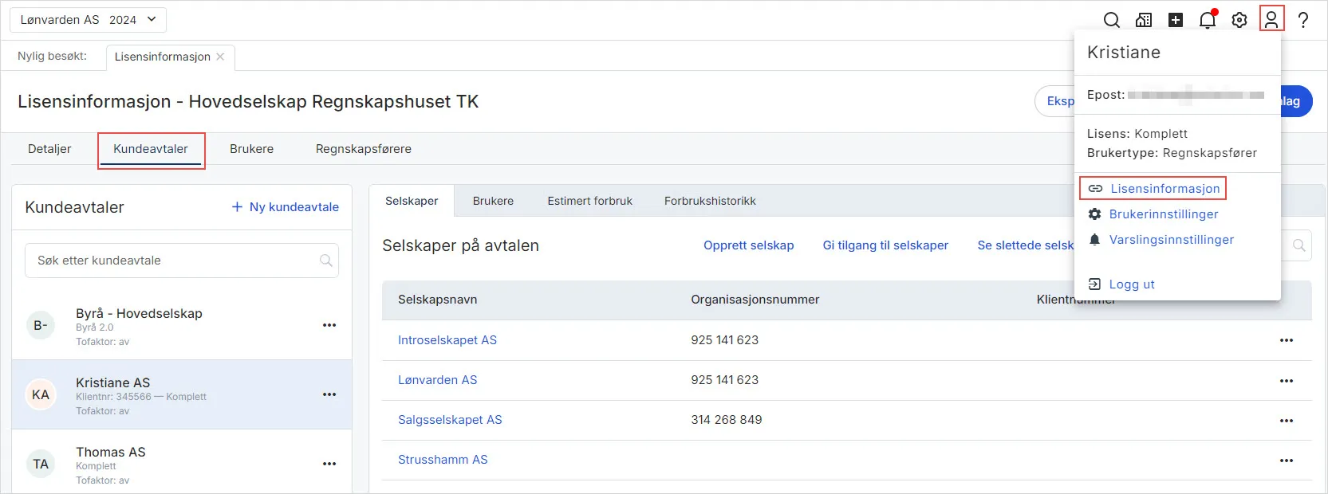Screen dimensions: 1328x494
Task: Select the Selskaper sub-tab
Action: click(x=412, y=201)
